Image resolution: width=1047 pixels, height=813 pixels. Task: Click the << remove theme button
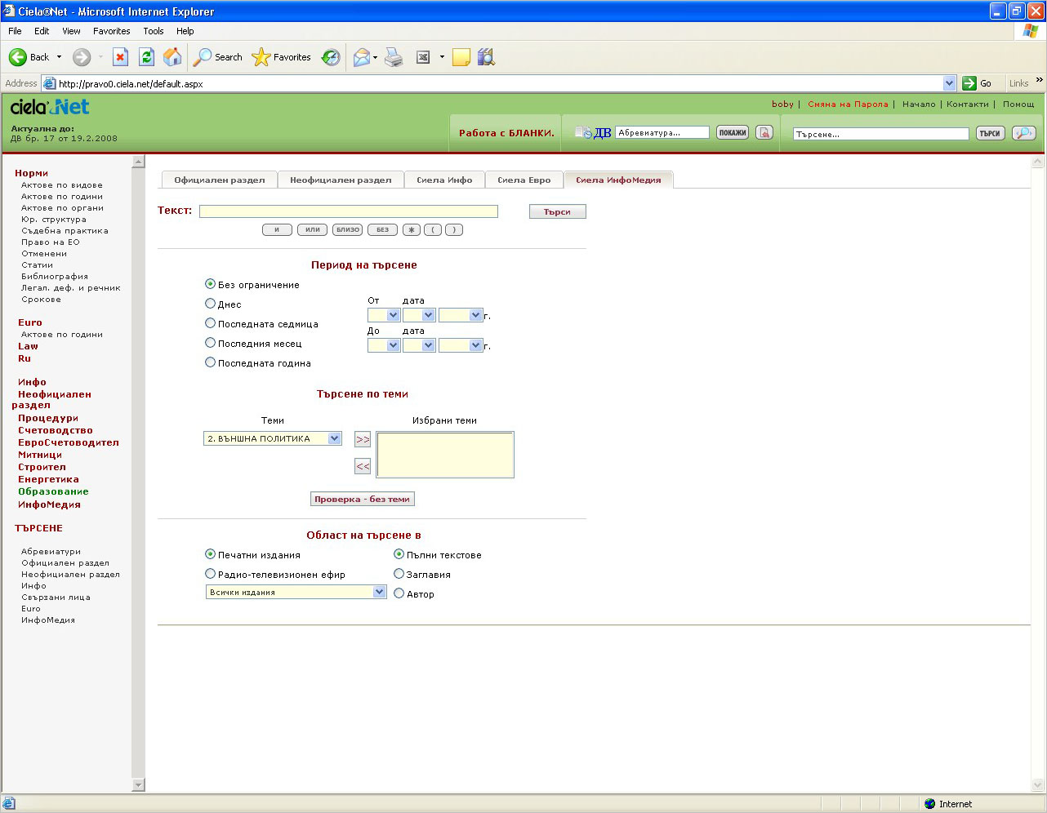(363, 466)
